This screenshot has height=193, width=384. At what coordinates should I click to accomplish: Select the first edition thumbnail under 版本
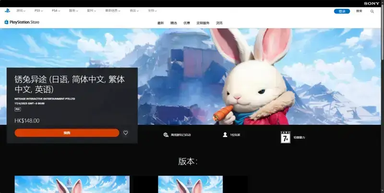point(72,184)
